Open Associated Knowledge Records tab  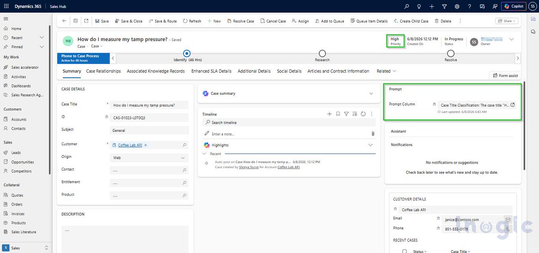click(x=156, y=71)
